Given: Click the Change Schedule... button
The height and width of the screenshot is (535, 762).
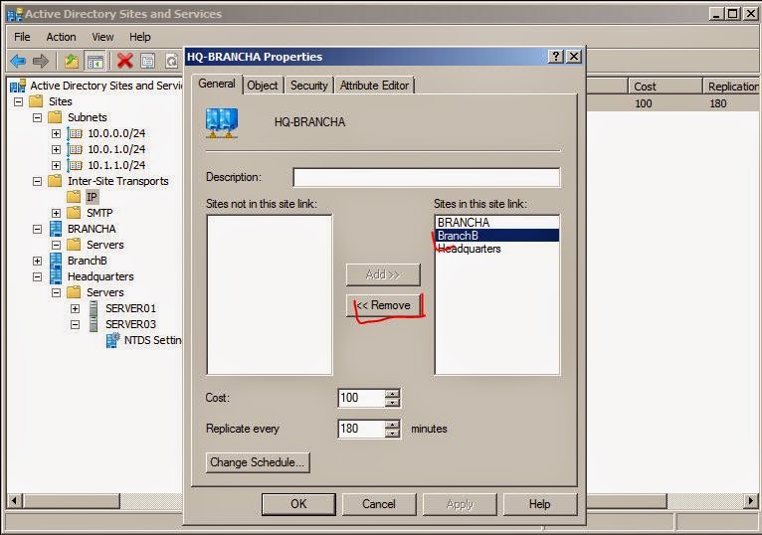Looking at the screenshot, I should [257, 462].
